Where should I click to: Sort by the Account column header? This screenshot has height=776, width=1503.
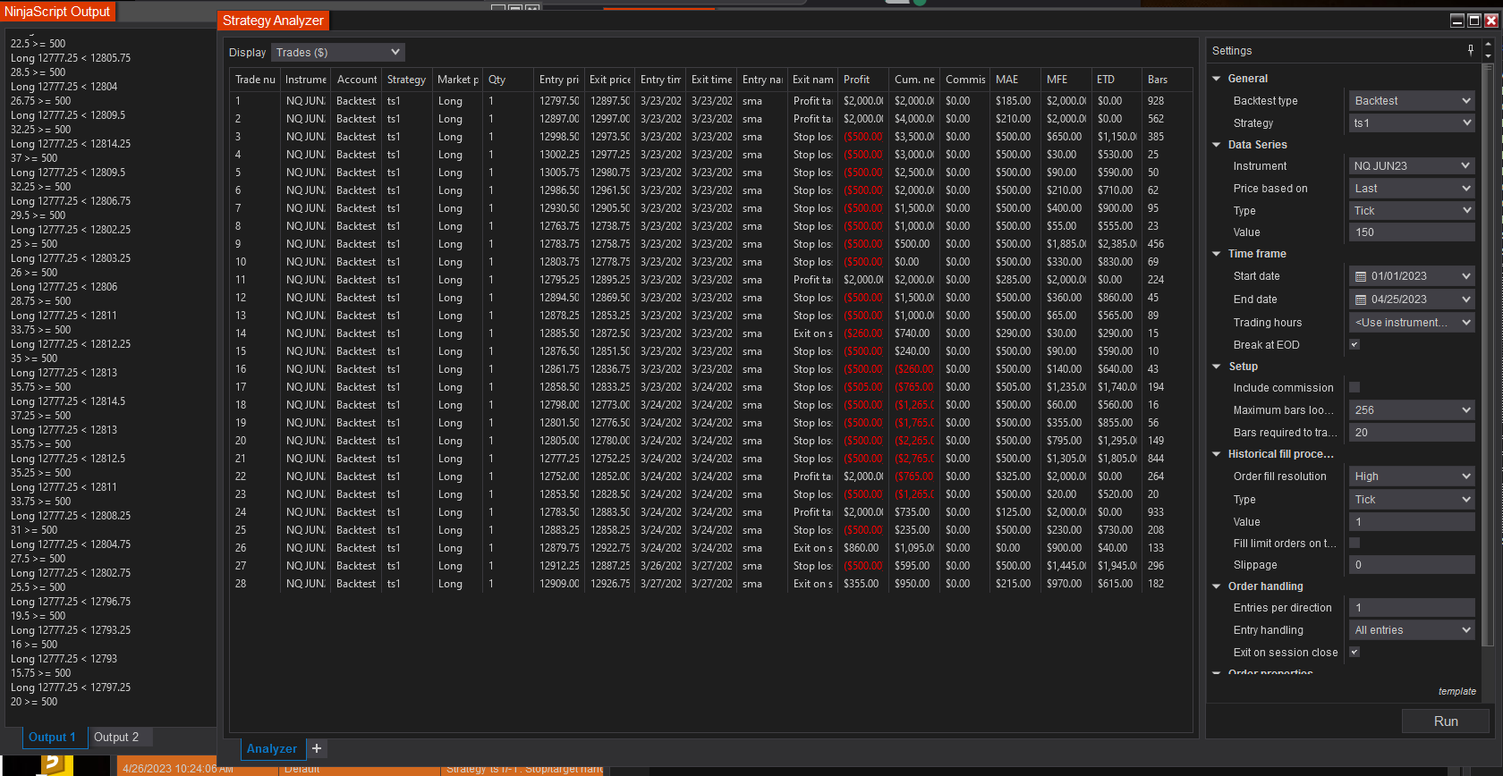click(x=357, y=80)
